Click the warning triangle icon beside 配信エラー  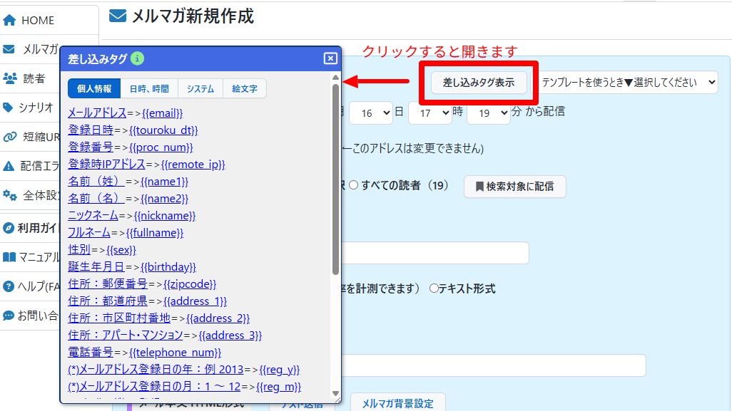(x=9, y=166)
